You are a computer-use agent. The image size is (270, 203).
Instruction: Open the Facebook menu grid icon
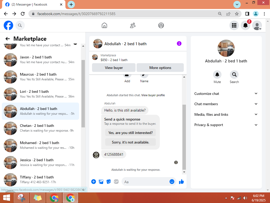click(x=234, y=25)
